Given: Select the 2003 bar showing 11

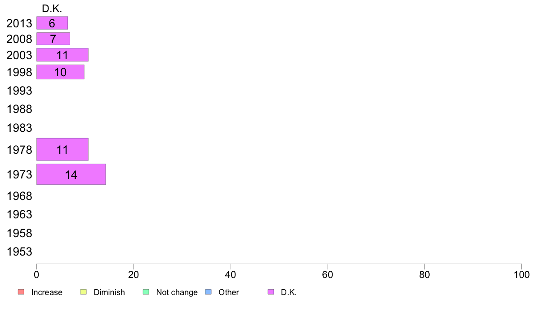Looking at the screenshot, I should [x=62, y=55].
